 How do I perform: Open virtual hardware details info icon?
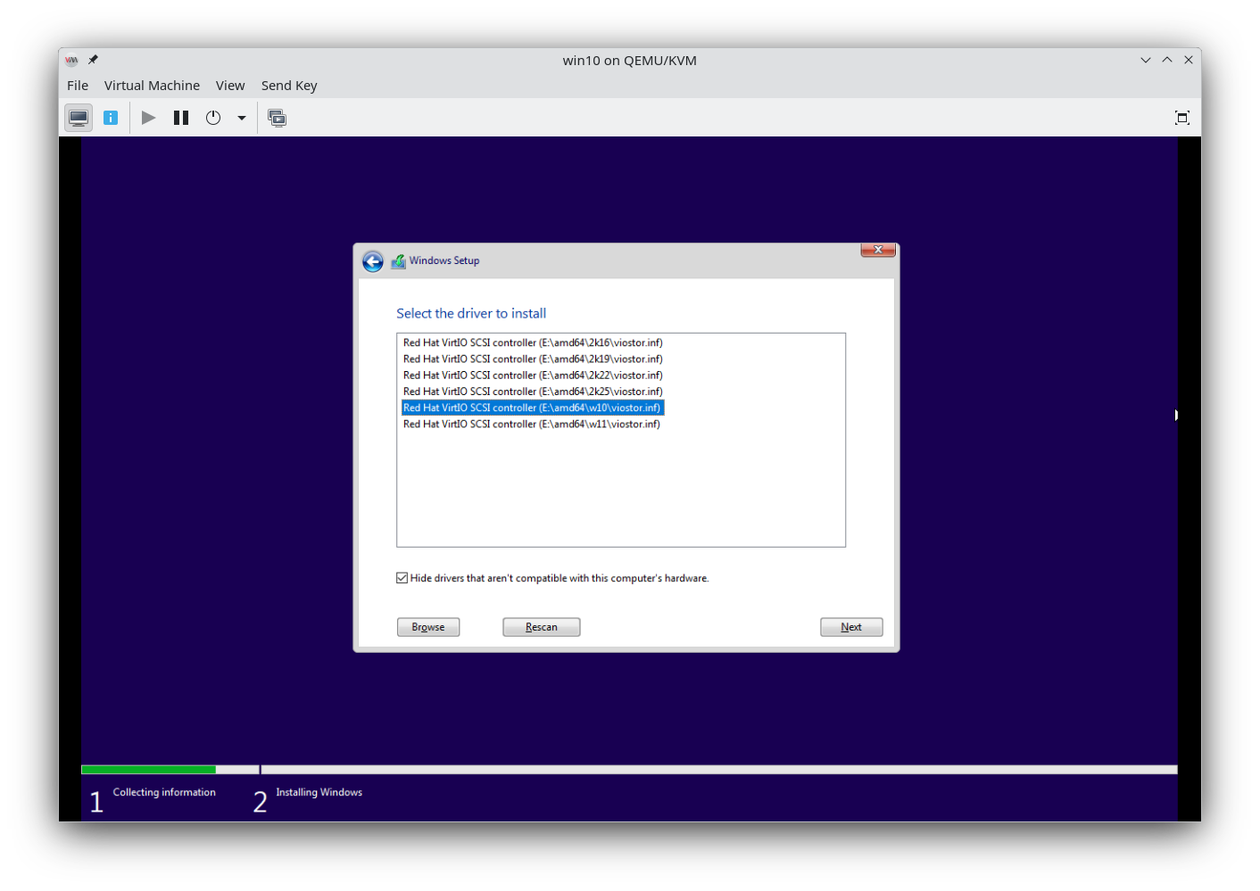tap(111, 118)
